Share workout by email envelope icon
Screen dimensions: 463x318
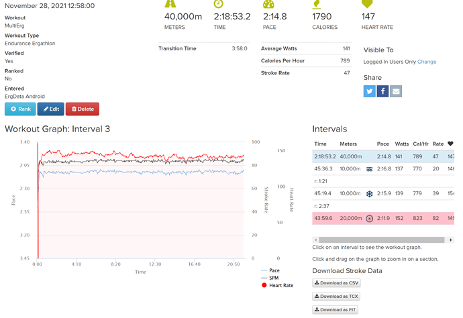pyautogui.click(x=396, y=91)
